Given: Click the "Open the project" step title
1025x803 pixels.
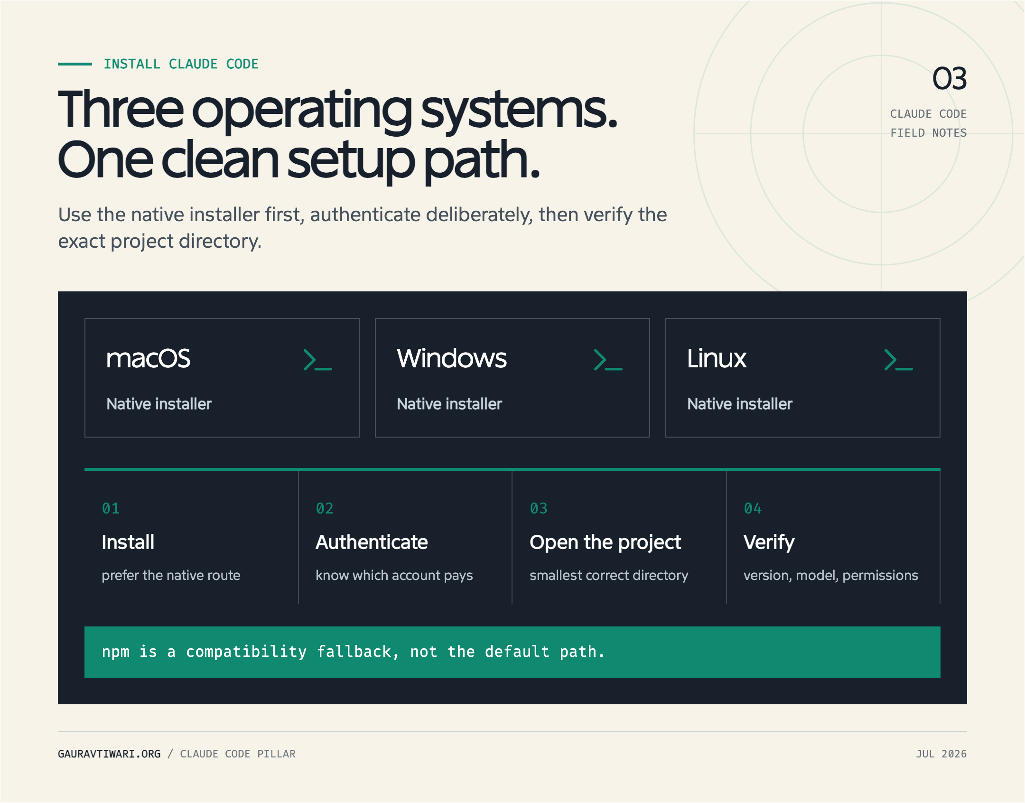Looking at the screenshot, I should pyautogui.click(x=605, y=542).
